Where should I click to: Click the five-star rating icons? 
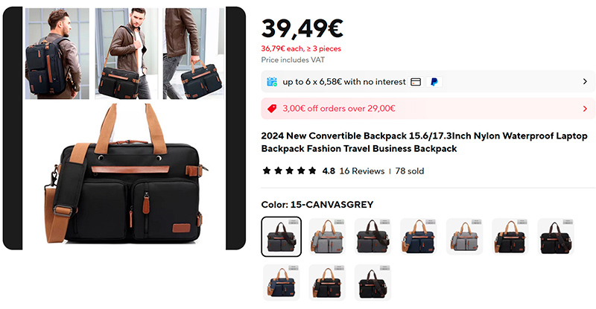click(x=289, y=171)
